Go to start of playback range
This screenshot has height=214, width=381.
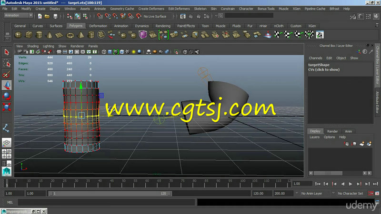318,184
